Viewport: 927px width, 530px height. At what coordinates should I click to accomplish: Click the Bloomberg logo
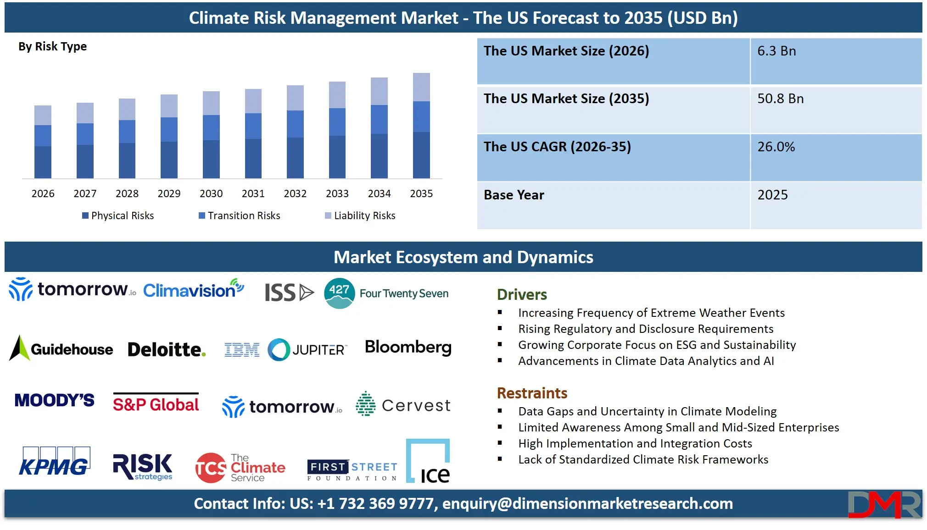point(408,348)
